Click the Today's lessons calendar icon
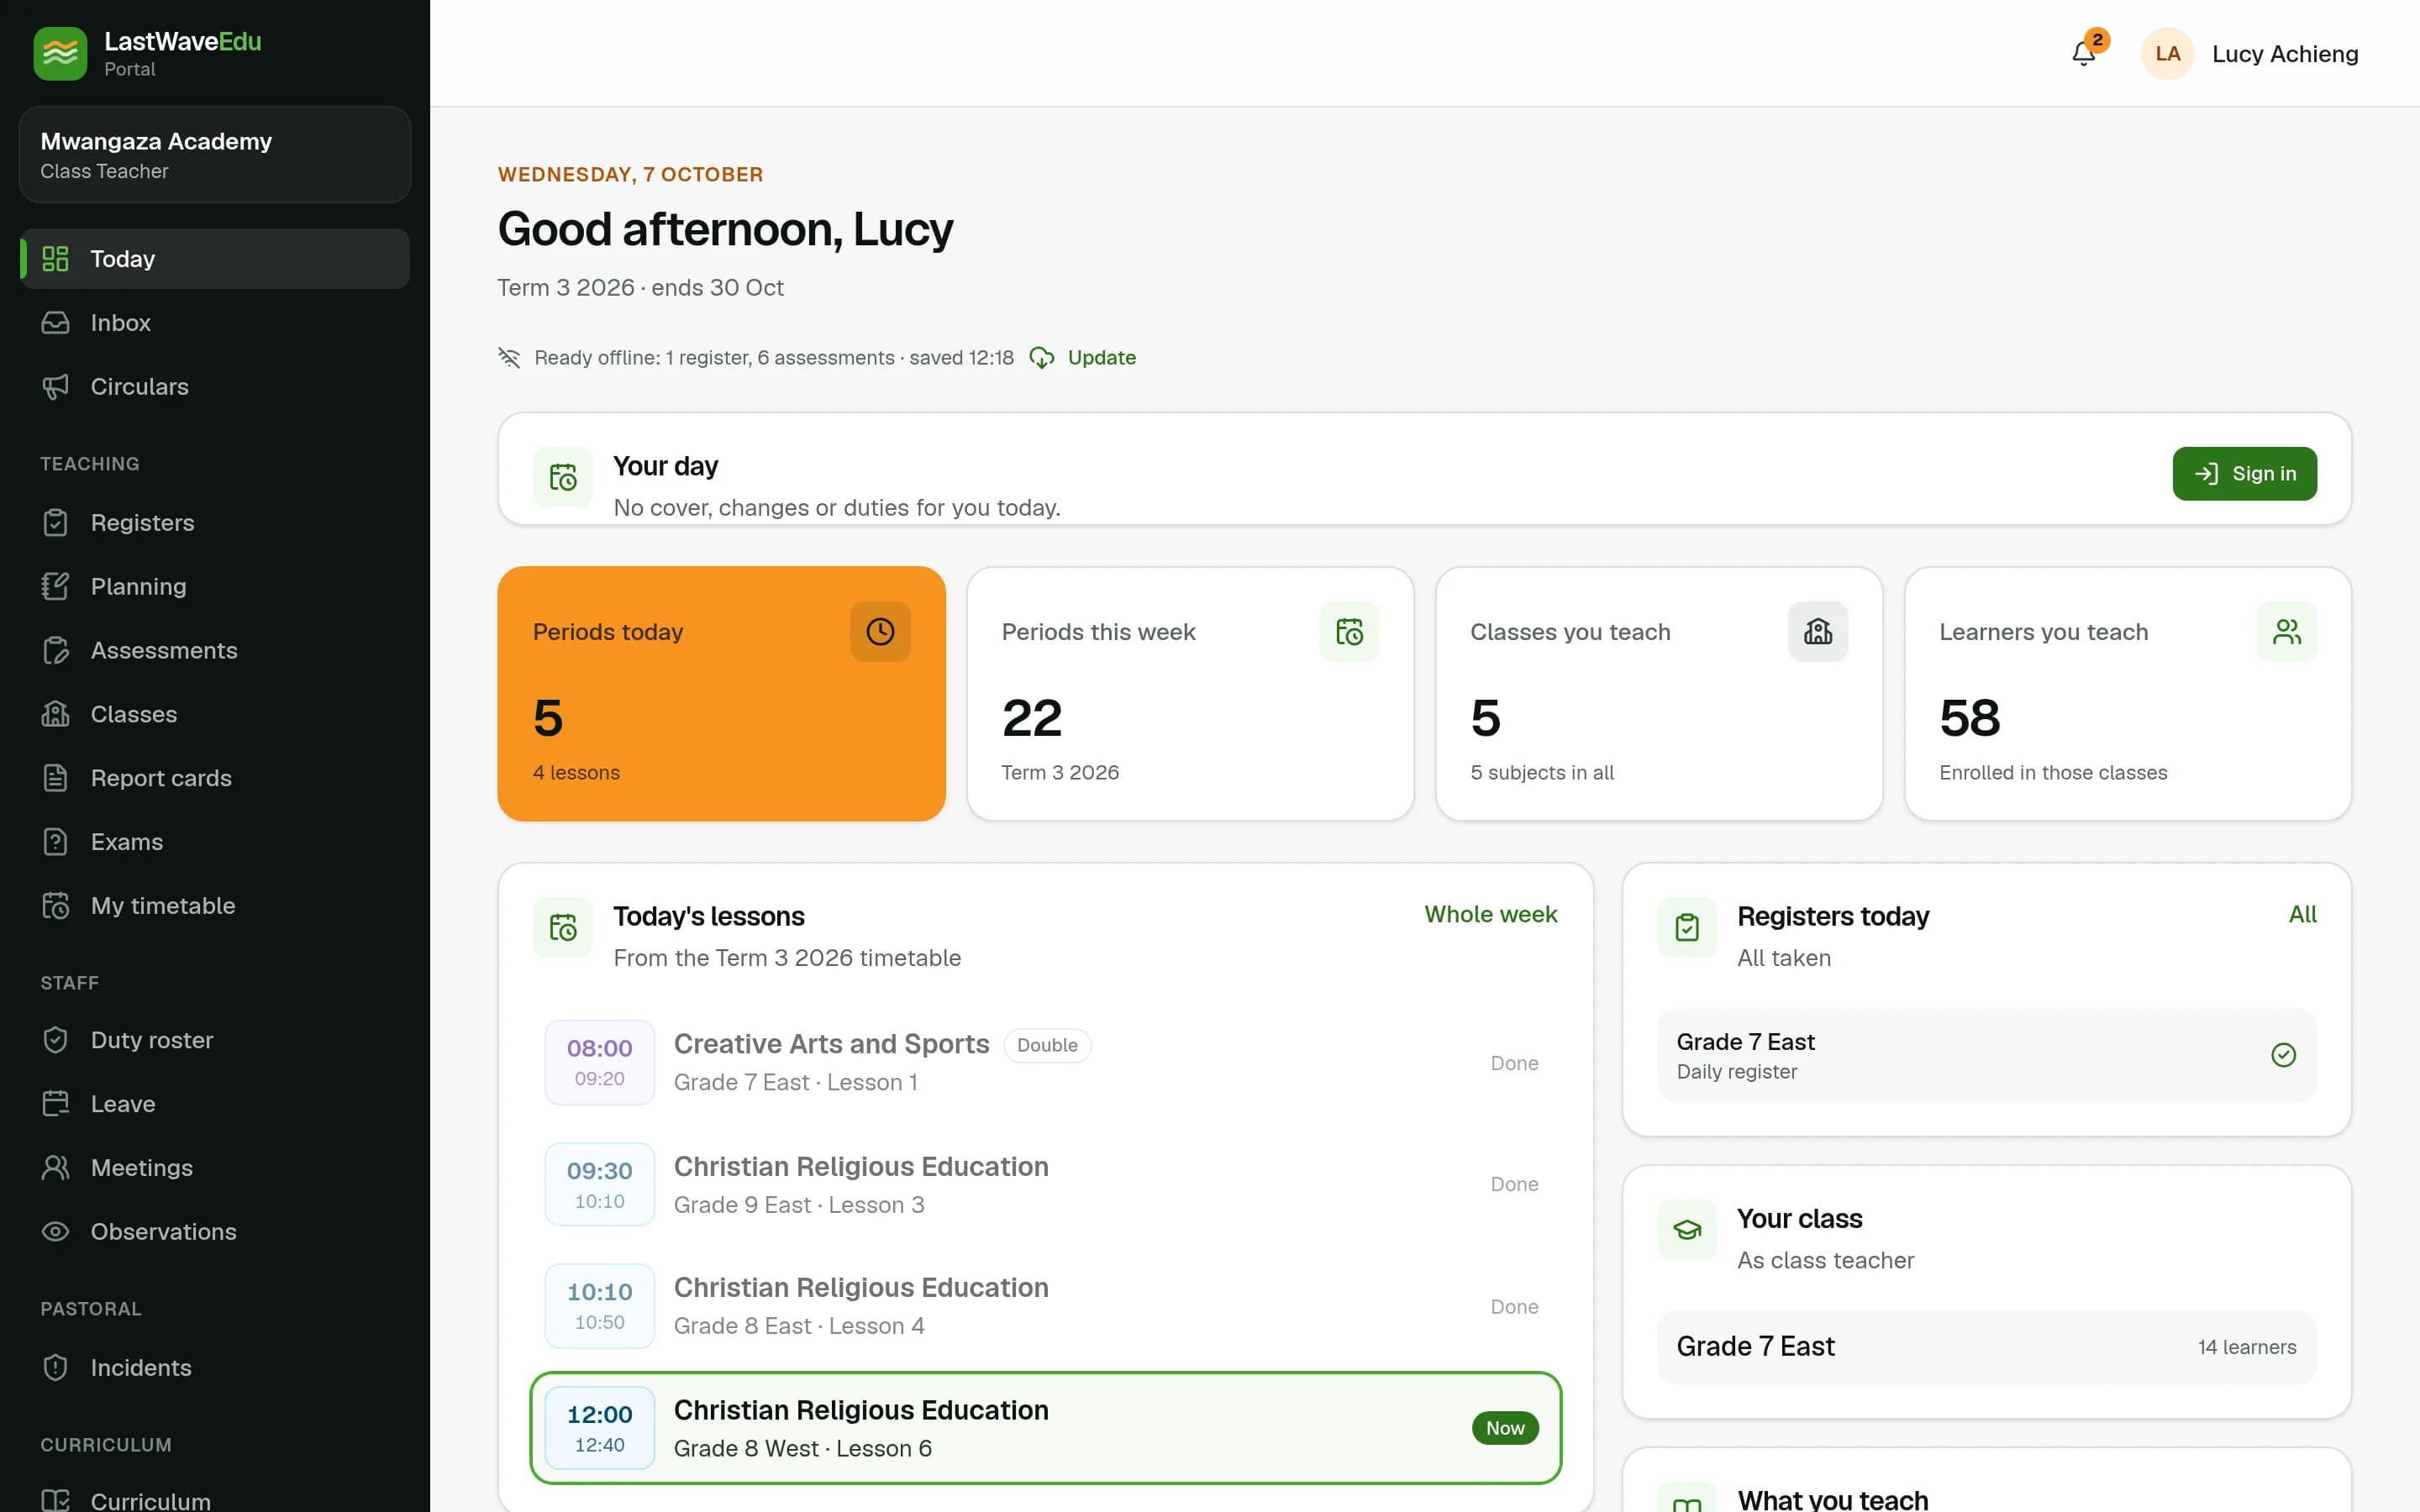The height and width of the screenshot is (1512, 2420). (563, 928)
